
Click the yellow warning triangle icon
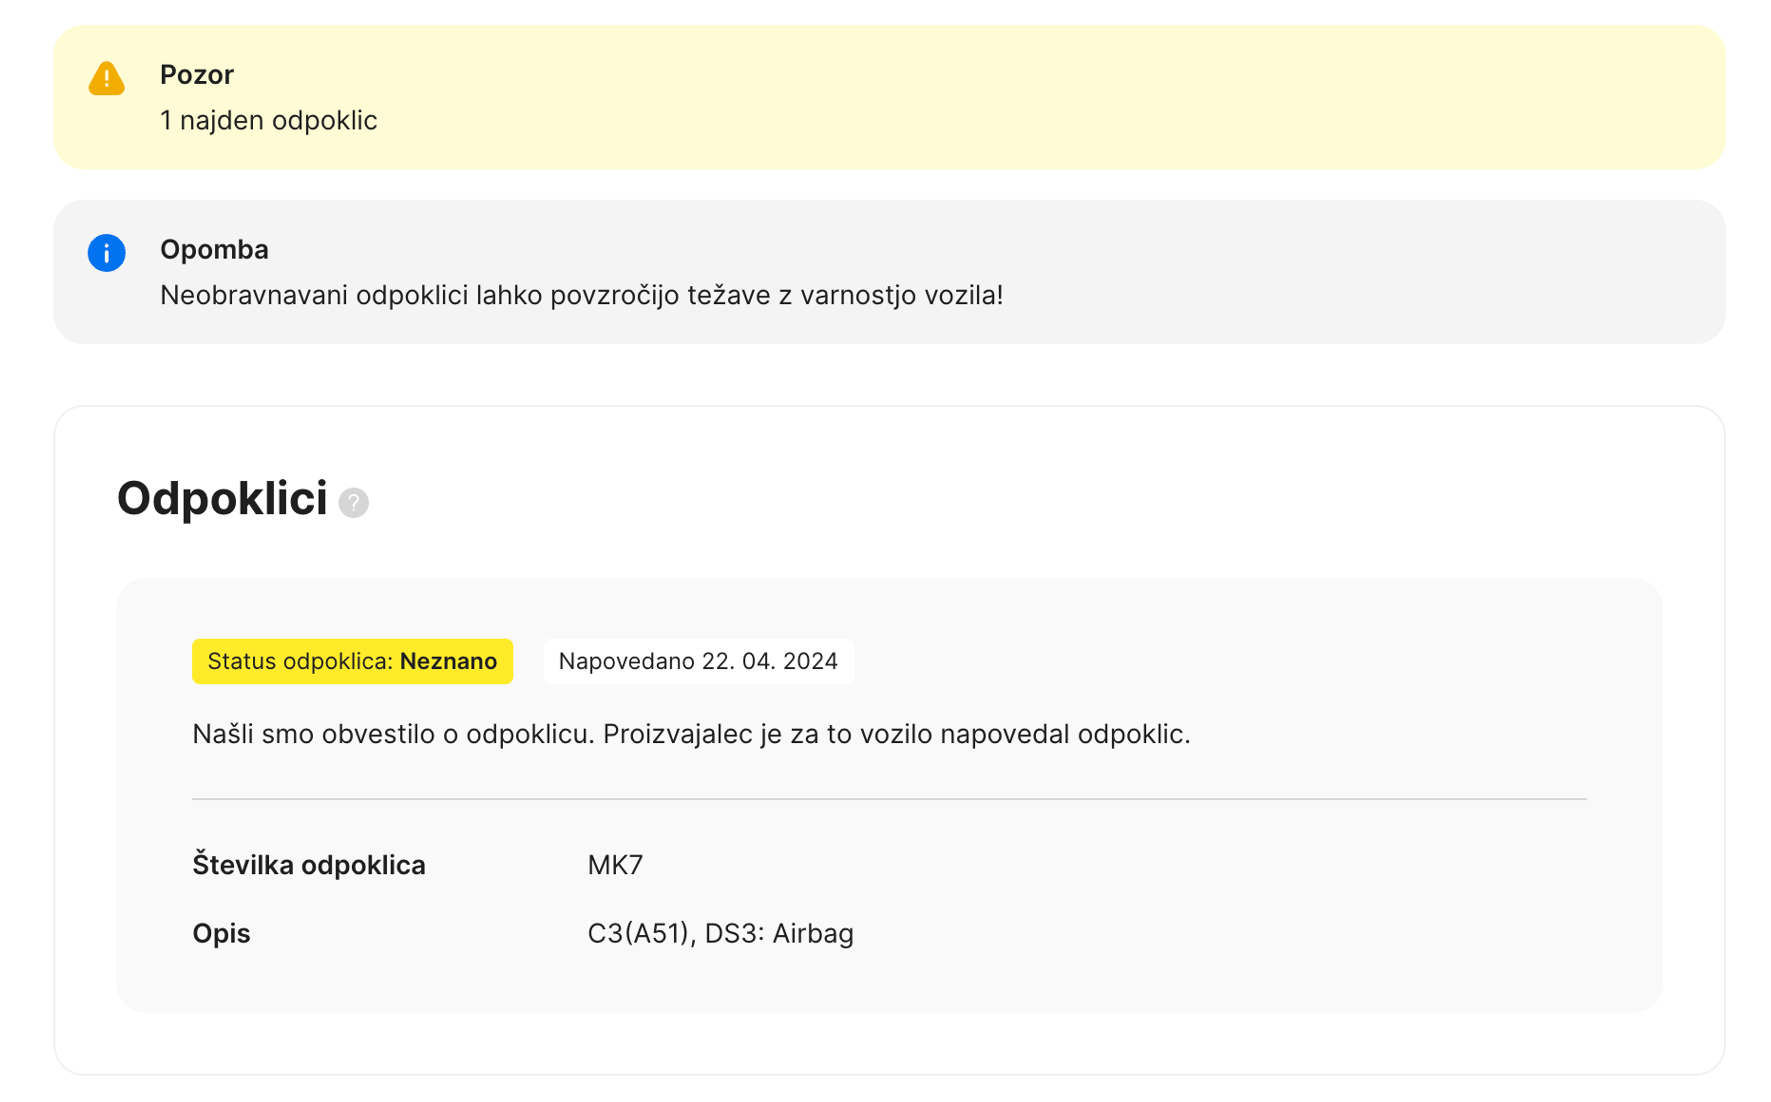click(107, 79)
